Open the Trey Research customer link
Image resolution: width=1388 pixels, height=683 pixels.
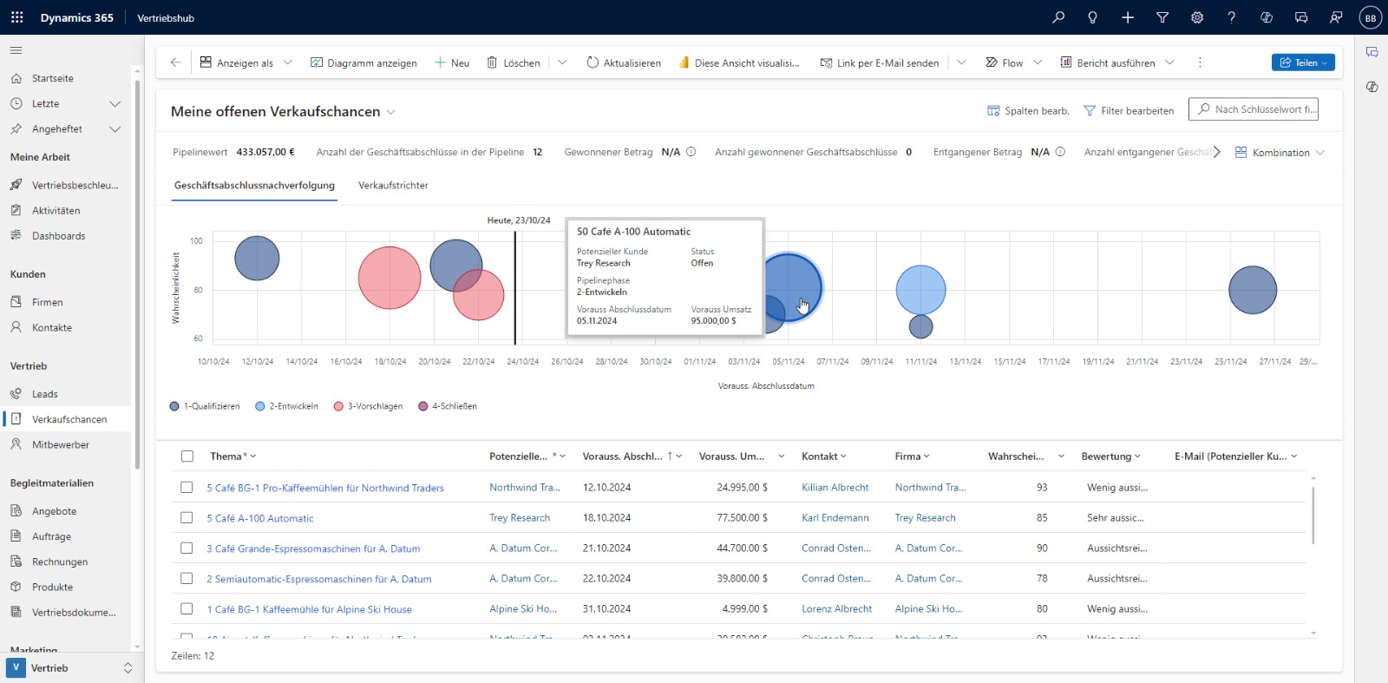[x=520, y=518]
